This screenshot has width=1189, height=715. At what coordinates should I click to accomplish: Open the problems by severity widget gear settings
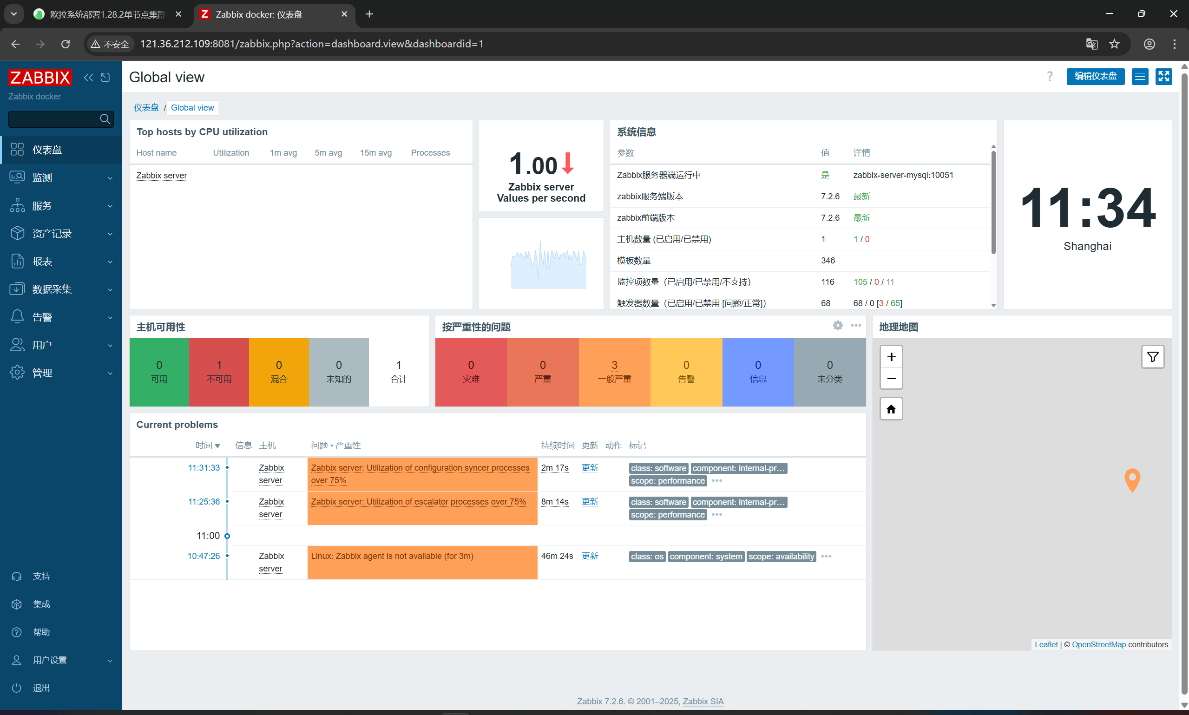pos(837,326)
